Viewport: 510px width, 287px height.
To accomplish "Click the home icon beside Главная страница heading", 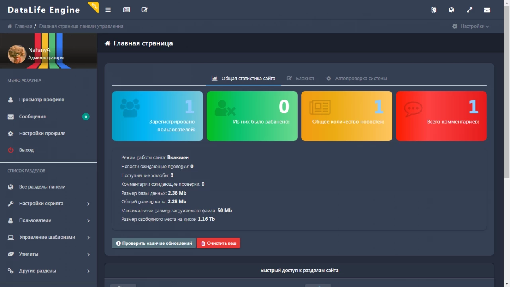I will click(108, 43).
